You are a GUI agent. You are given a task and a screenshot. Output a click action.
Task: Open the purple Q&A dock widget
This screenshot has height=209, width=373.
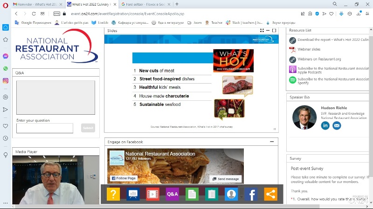172,194
